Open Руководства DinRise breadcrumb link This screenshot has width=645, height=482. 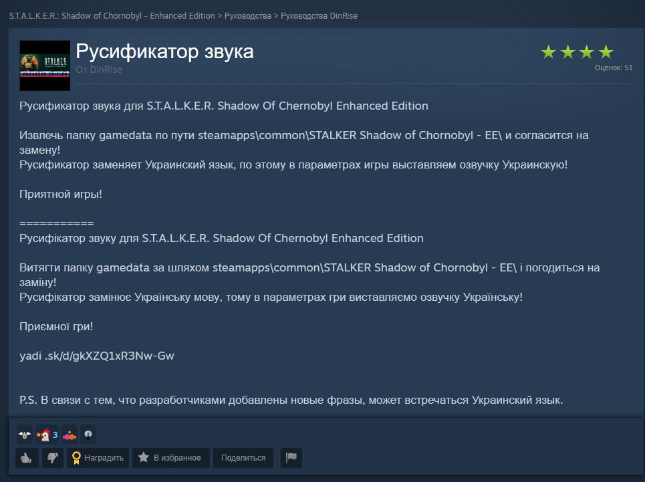[319, 15]
